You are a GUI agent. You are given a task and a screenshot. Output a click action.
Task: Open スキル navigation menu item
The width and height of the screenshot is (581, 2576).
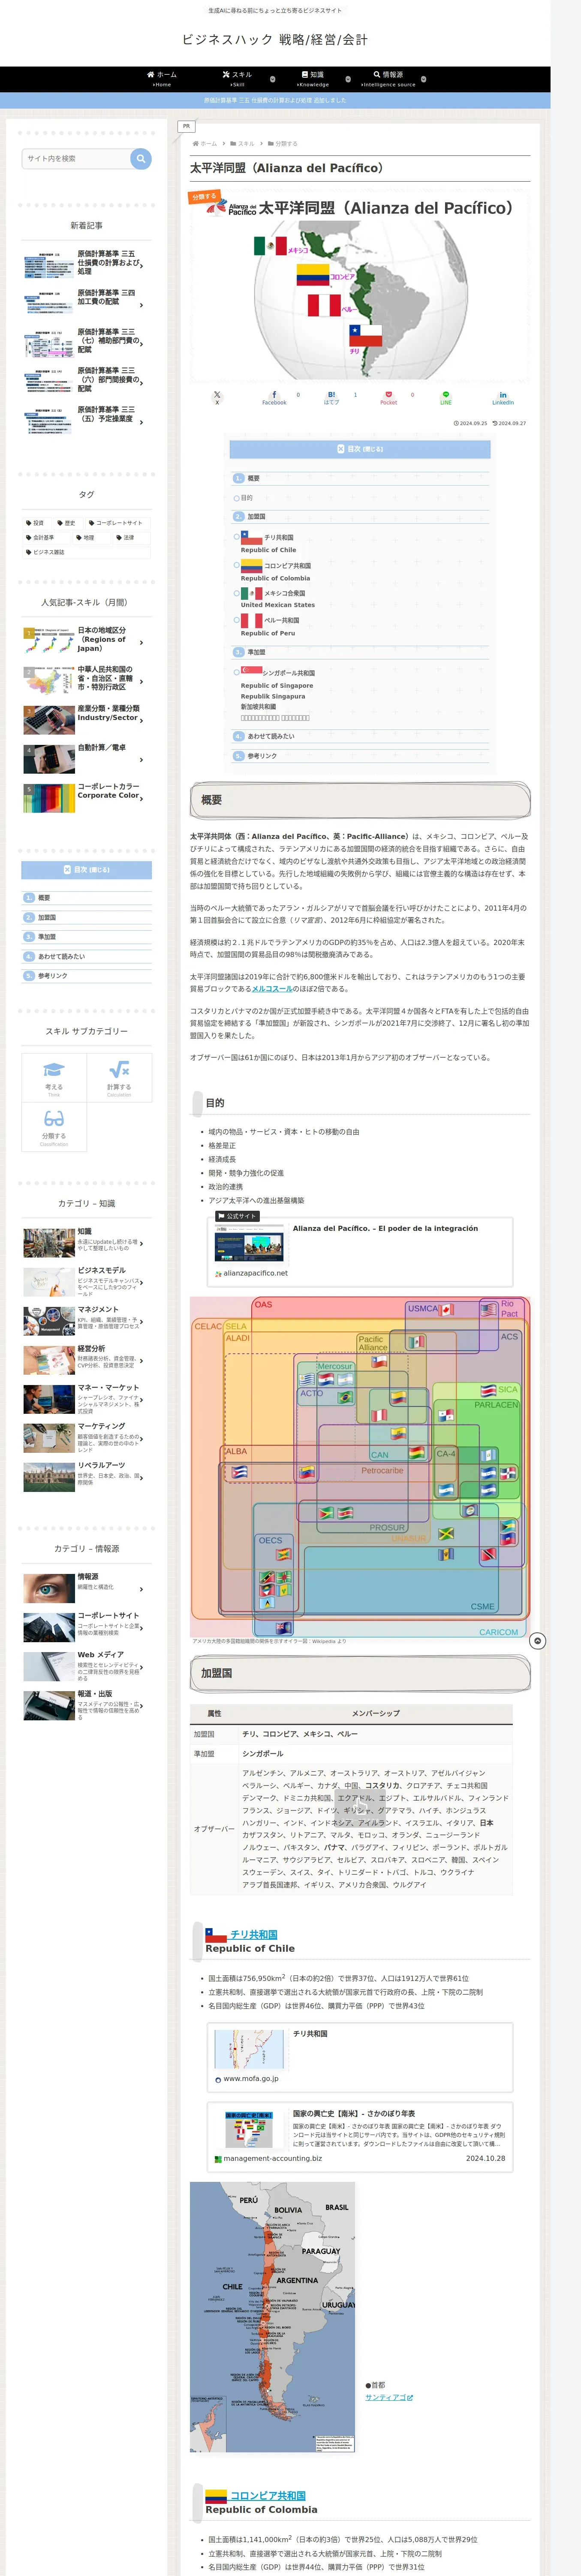tap(238, 79)
